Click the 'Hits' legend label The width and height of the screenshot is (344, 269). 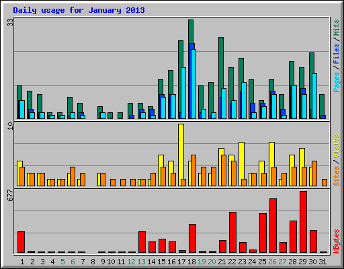tap(336, 28)
